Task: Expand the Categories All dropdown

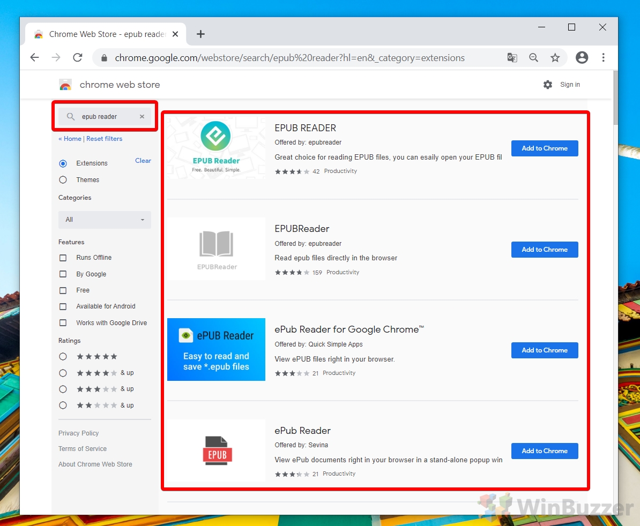Action: (x=105, y=220)
